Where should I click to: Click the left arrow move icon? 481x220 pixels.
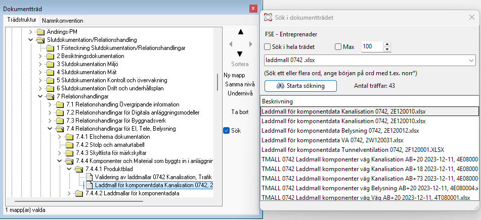point(231,44)
